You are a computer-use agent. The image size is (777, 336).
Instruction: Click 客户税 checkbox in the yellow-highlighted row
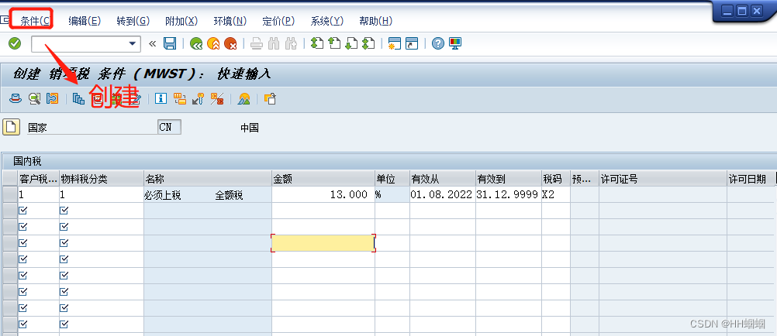pyautogui.click(x=22, y=243)
